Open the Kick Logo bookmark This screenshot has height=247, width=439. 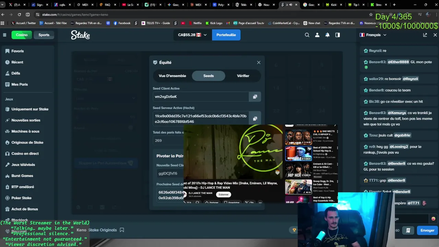[214, 23]
